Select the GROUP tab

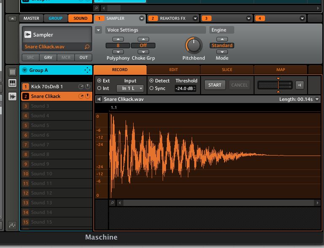point(56,18)
